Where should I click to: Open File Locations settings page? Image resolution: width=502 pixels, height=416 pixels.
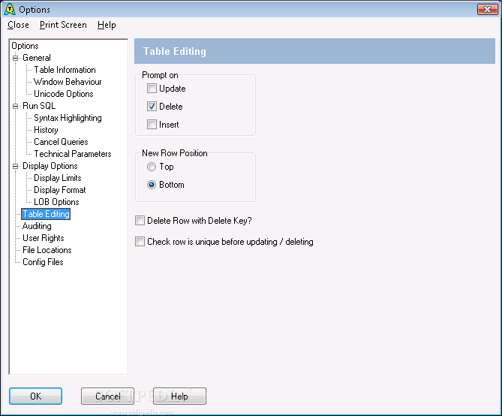(x=47, y=250)
